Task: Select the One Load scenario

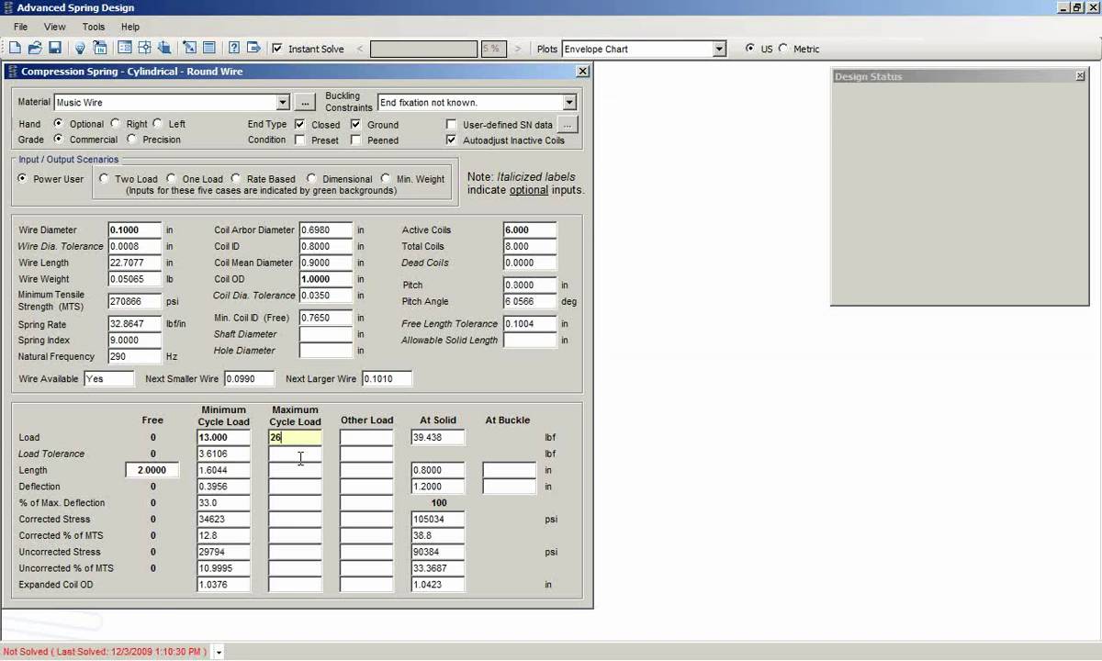Action: 171,178
